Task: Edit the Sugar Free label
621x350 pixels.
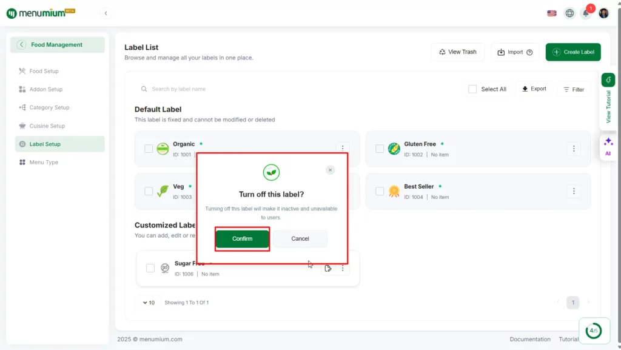Action: [328, 269]
